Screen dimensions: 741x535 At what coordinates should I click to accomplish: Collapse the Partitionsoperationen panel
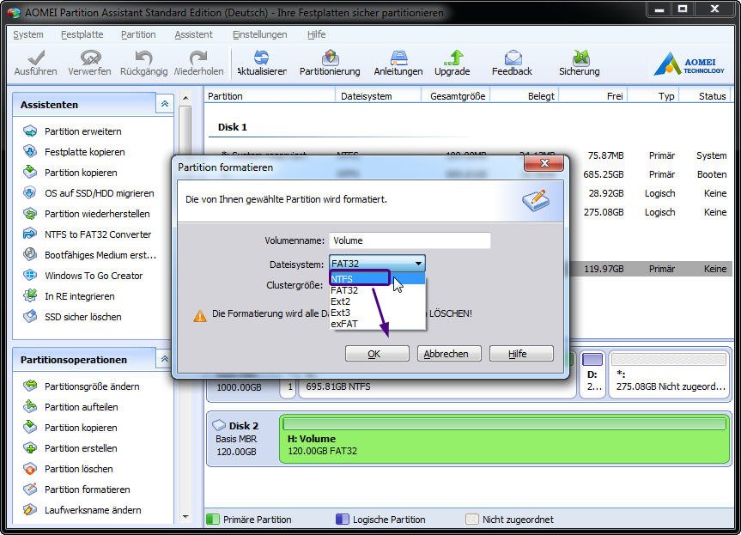(165, 359)
